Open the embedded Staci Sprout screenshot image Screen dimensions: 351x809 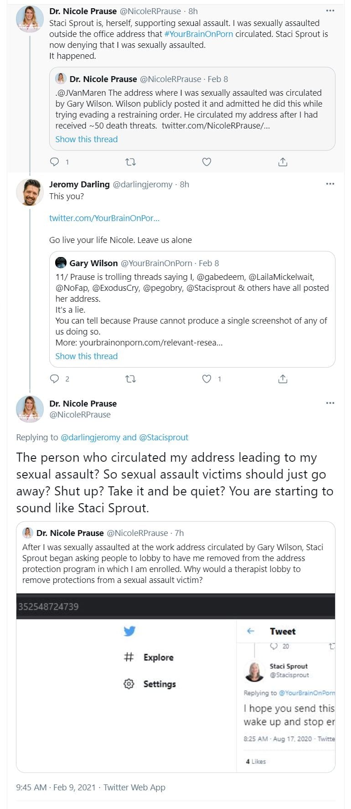(175, 682)
